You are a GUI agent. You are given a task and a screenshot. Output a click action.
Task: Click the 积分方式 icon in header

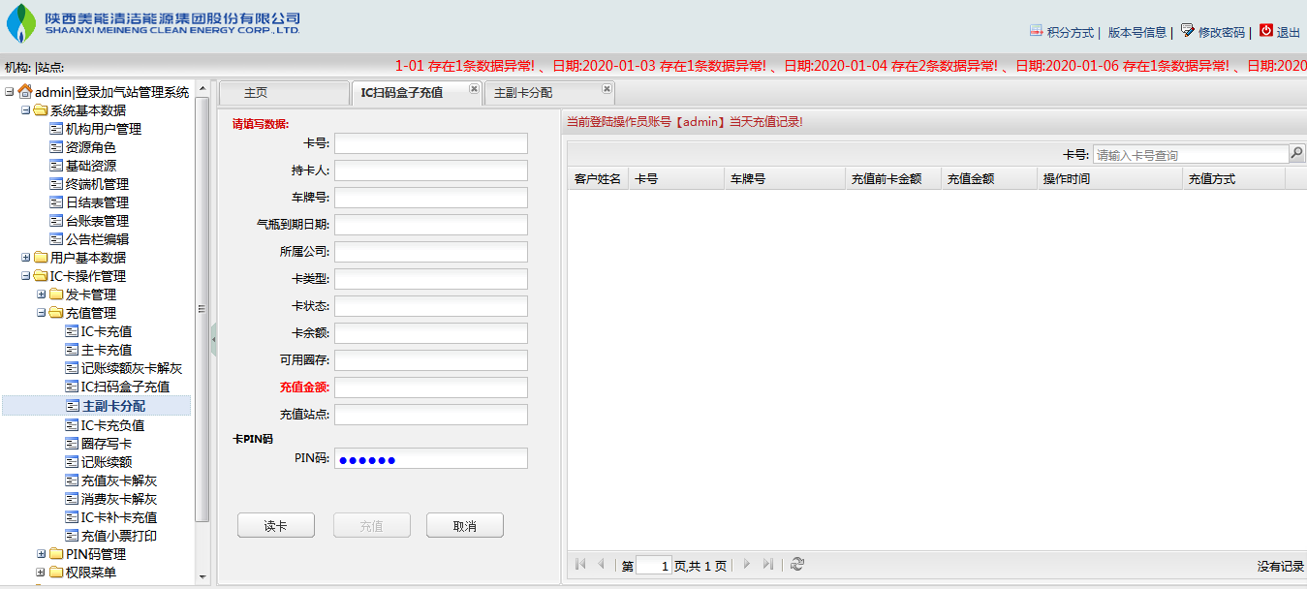click(x=1036, y=31)
